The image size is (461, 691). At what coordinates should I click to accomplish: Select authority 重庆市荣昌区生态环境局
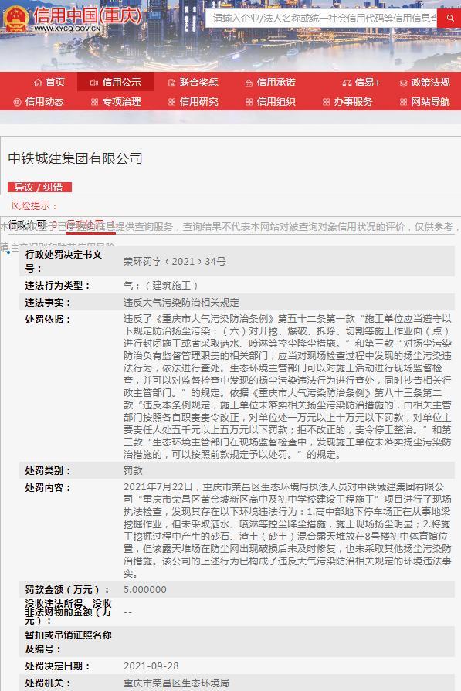[x=176, y=683]
